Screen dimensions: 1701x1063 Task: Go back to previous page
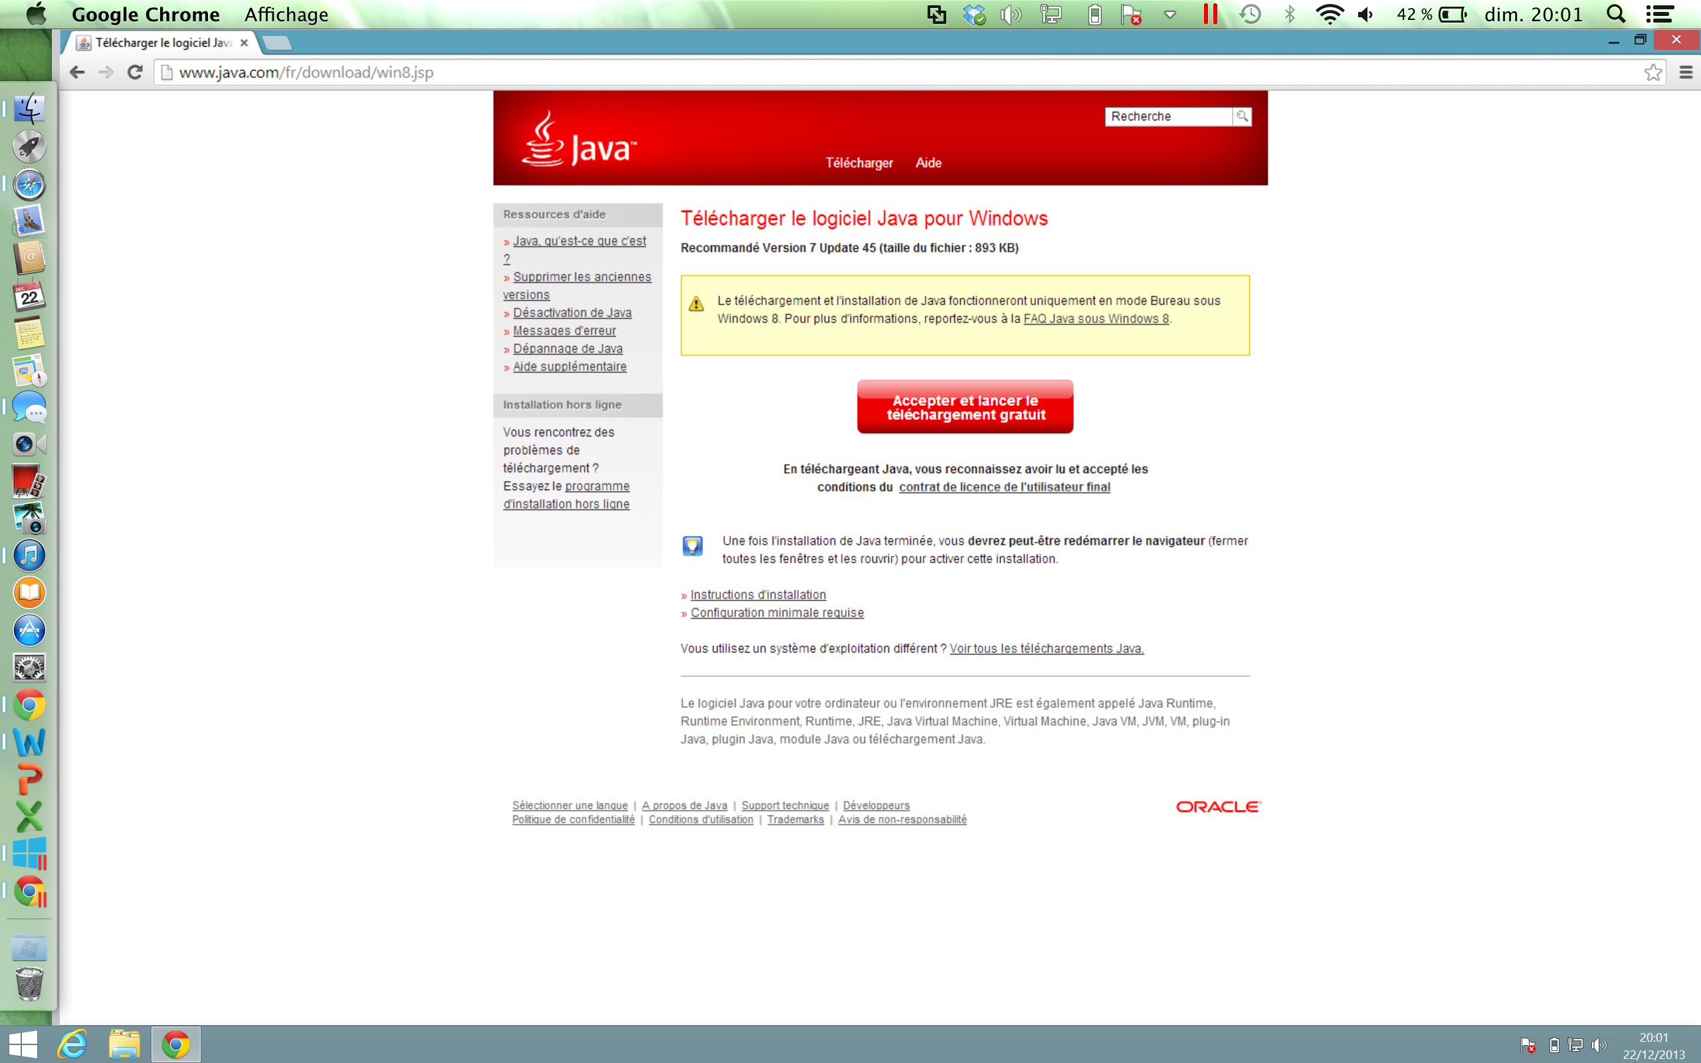tap(77, 72)
